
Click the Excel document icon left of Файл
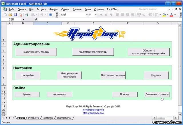5,9
